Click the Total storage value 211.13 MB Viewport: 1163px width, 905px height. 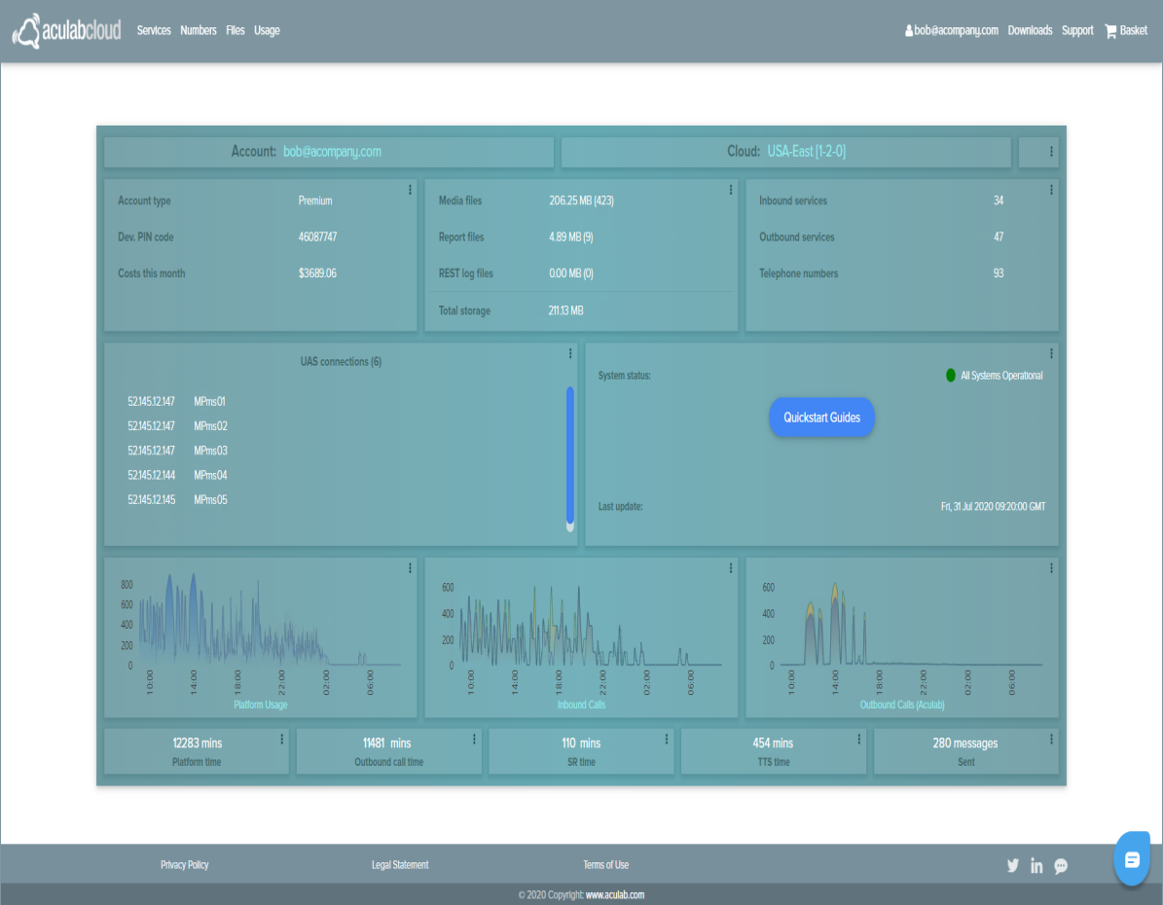(565, 310)
